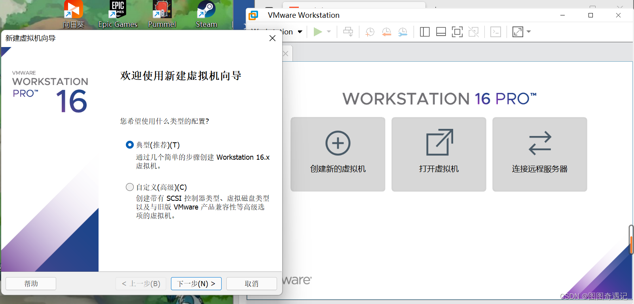Launch the Pummel desktop shortcut
Viewport: 634px width, 304px height.
(162, 14)
